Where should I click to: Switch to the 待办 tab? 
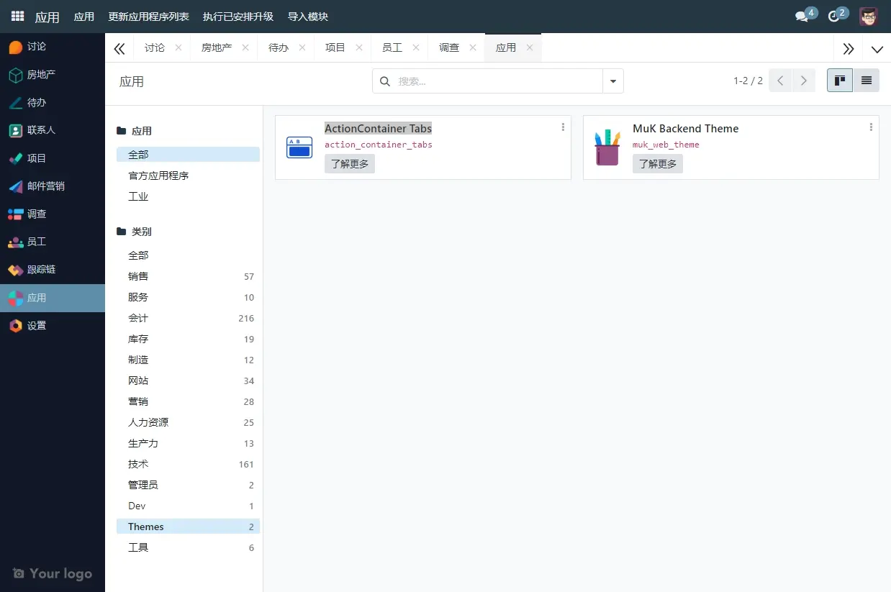279,47
